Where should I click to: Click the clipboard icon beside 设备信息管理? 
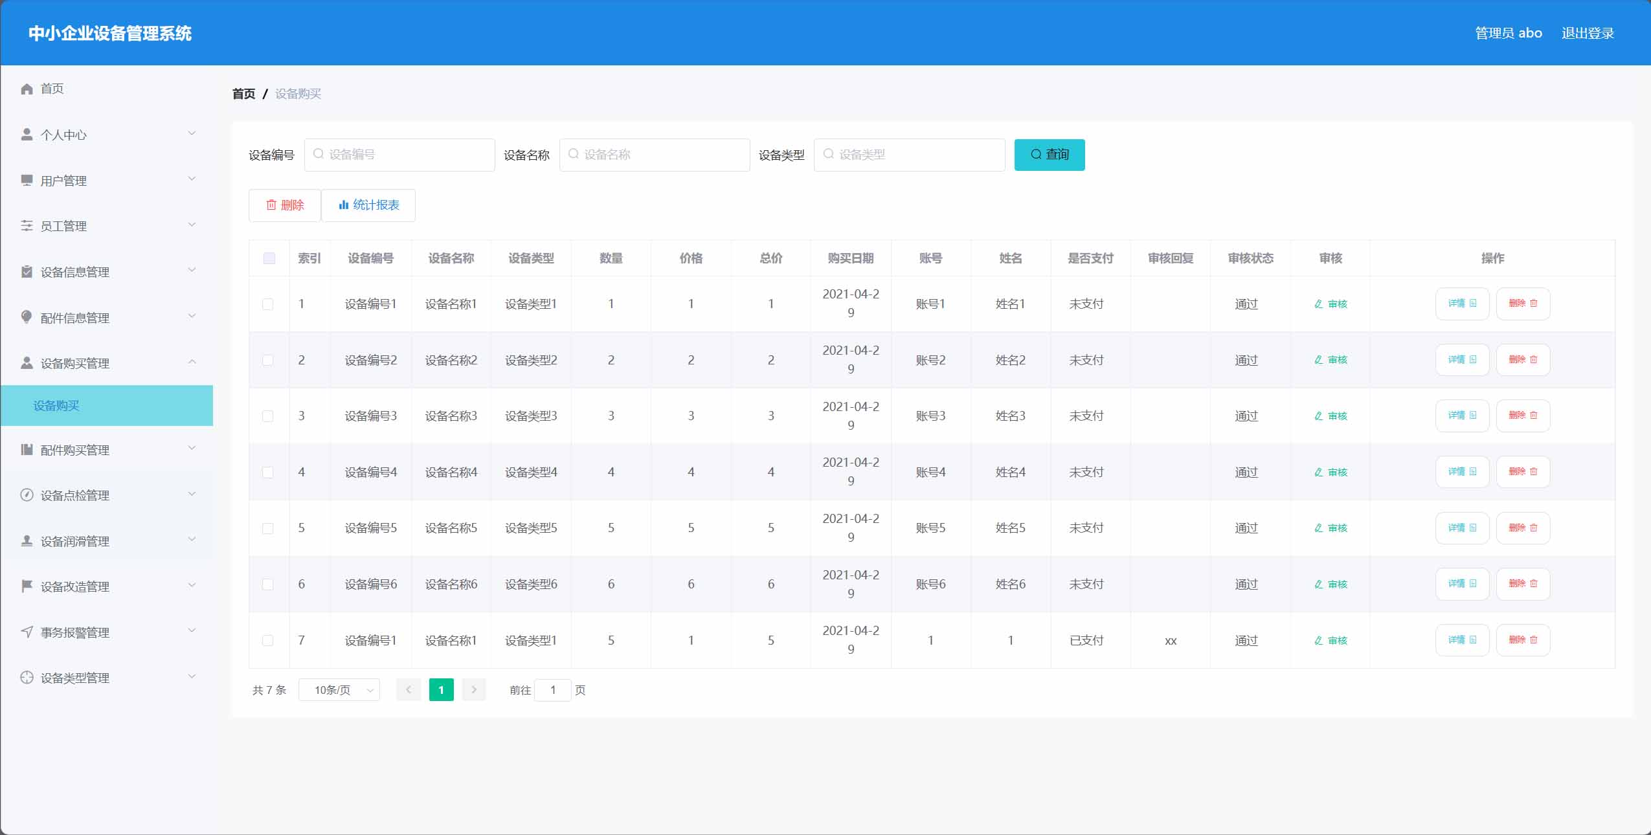tap(27, 271)
